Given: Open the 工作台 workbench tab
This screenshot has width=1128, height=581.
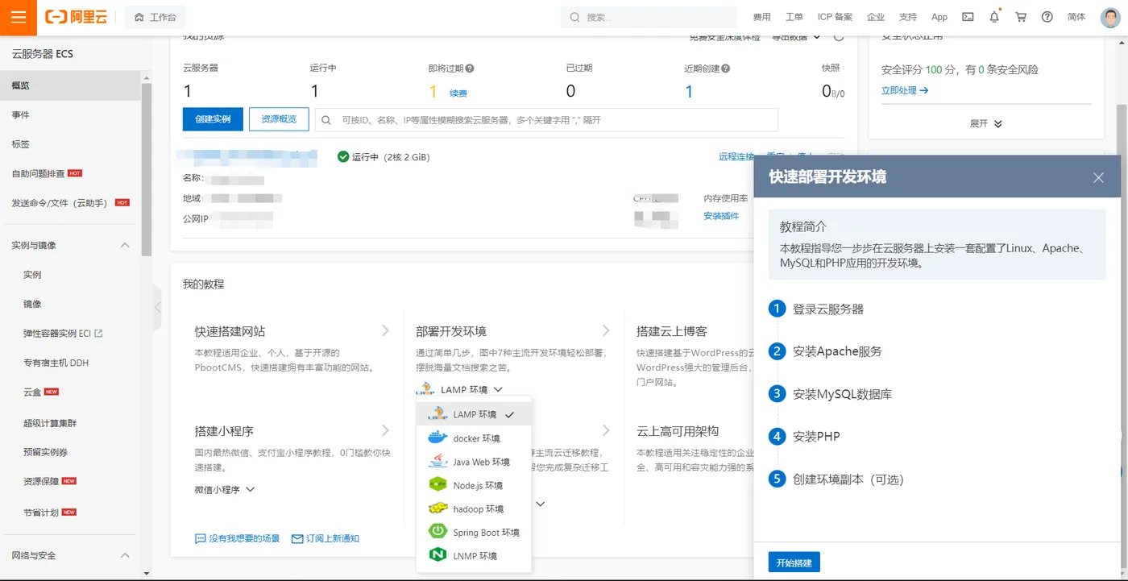Looking at the screenshot, I should click(x=156, y=17).
